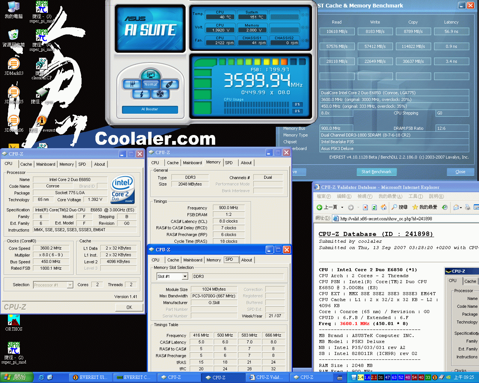Click the AI Suite sleep-mode monitor icon
This screenshot has height=383, width=479.
click(x=150, y=74)
